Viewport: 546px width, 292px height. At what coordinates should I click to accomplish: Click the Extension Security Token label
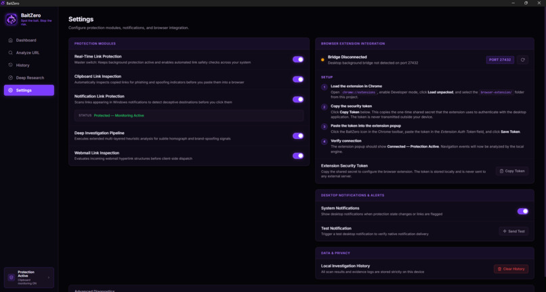344,166
